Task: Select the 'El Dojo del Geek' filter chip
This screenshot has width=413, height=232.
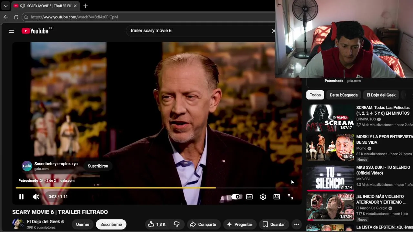Action: [x=381, y=95]
